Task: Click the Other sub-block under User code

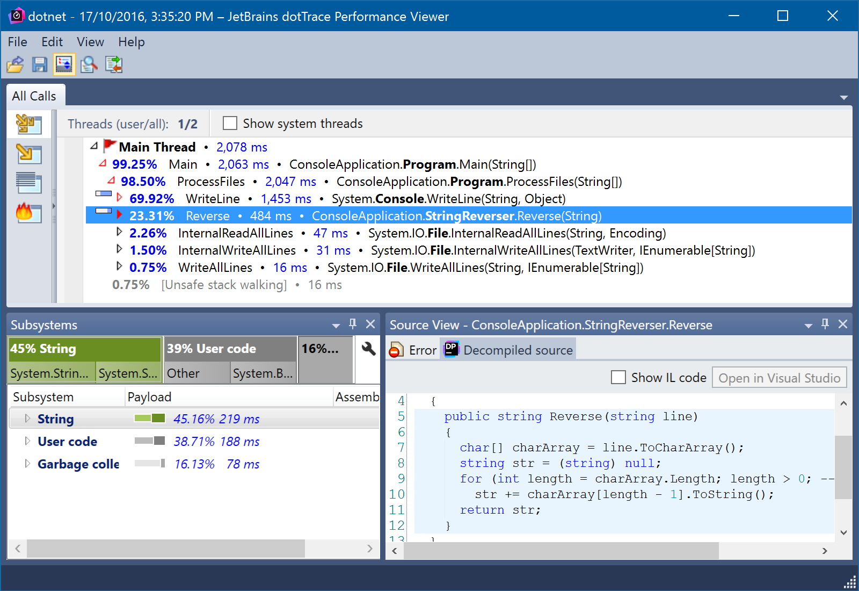Action: click(197, 373)
